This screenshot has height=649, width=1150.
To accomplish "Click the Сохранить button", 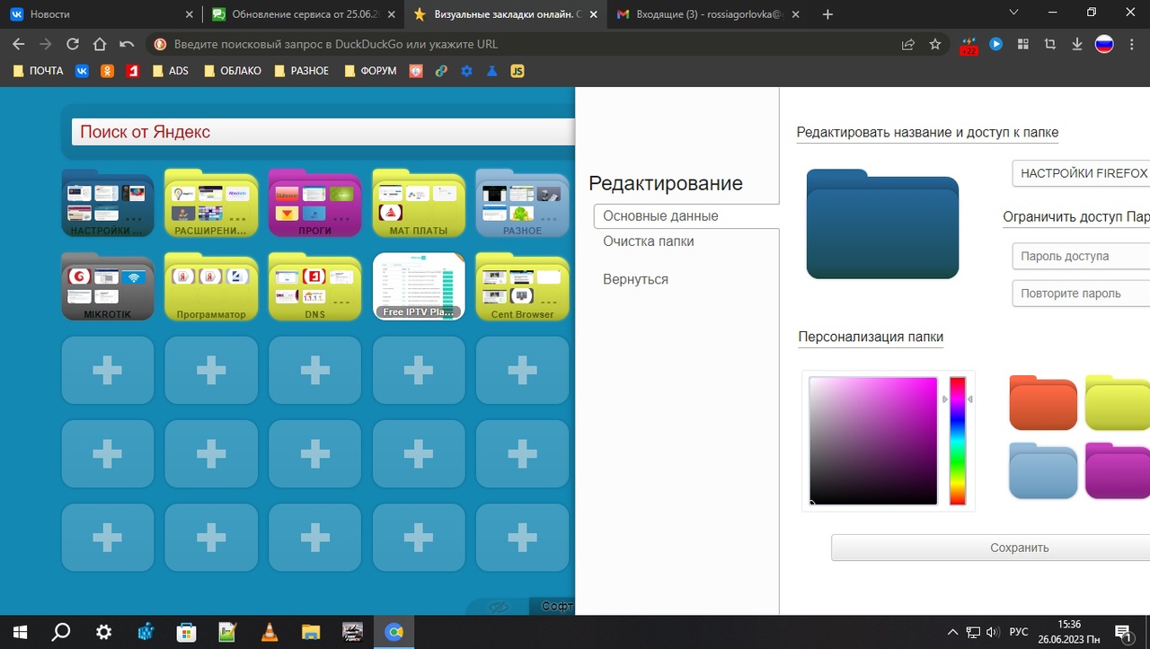I will pyautogui.click(x=1019, y=548).
